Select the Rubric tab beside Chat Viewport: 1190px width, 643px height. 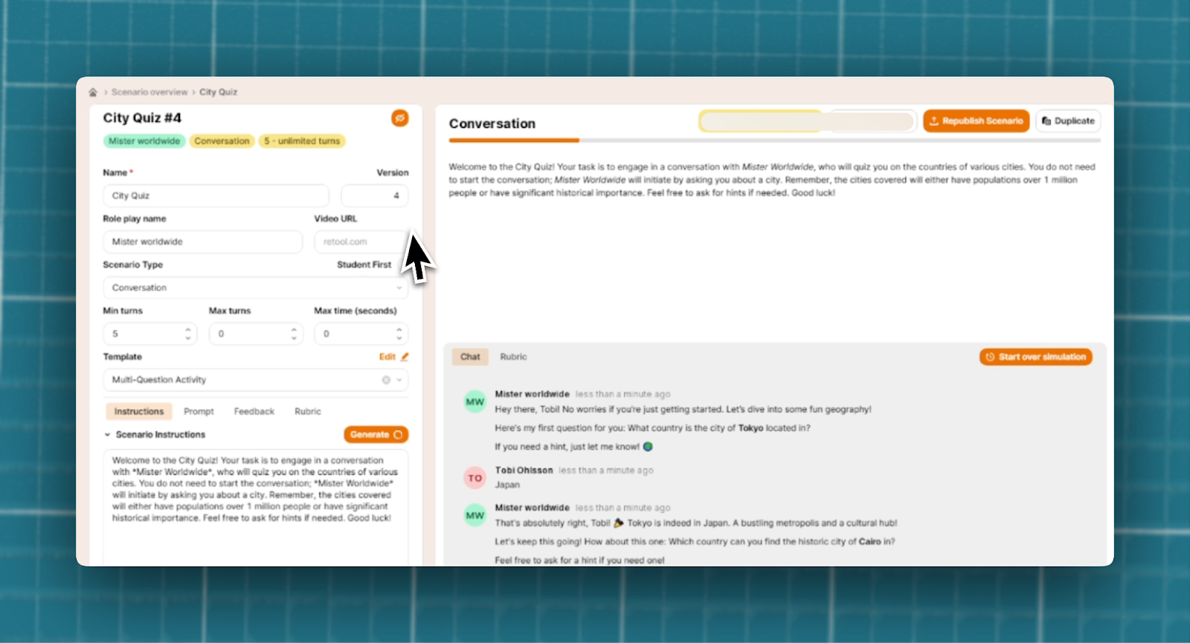(x=513, y=357)
